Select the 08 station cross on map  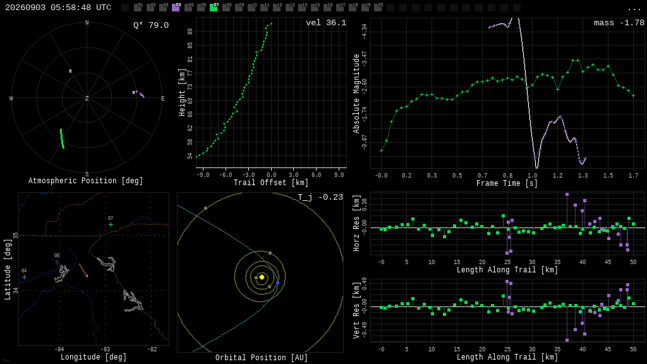coord(57,262)
